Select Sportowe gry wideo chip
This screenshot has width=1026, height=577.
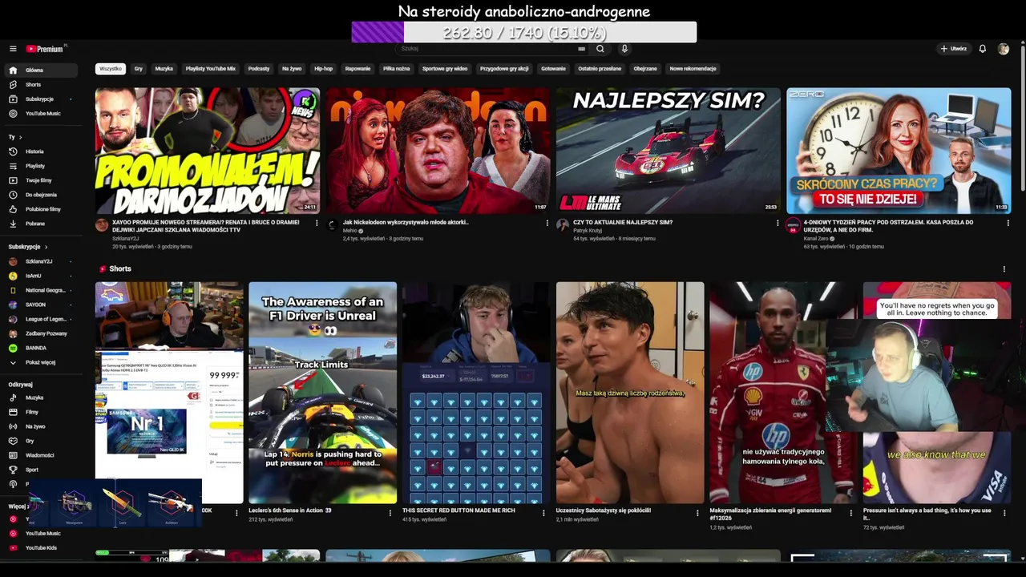point(445,69)
